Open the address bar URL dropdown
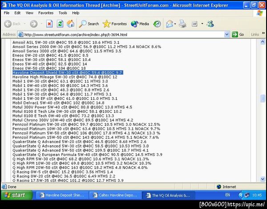Screen dimensions: 267x209 [227, 35]
